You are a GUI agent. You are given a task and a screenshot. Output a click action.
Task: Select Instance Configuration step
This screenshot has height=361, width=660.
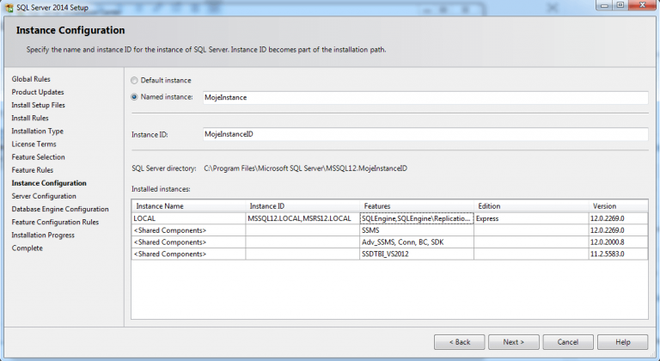click(x=49, y=183)
